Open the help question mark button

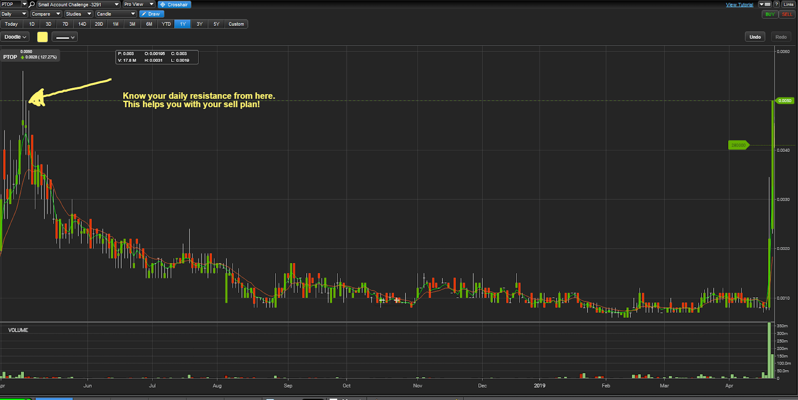point(777,4)
